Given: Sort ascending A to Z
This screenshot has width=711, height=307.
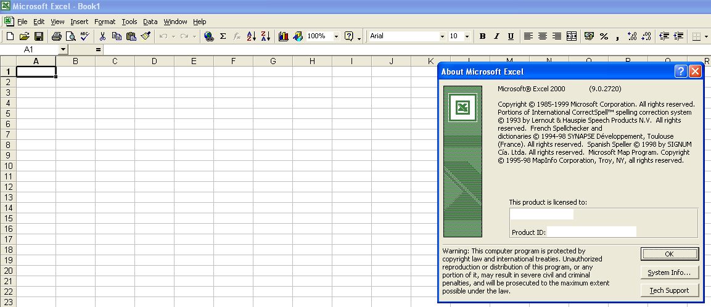Looking at the screenshot, I should (x=251, y=36).
